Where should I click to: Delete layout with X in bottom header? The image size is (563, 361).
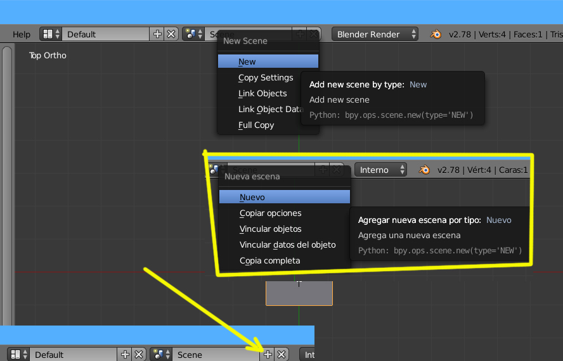click(x=139, y=355)
